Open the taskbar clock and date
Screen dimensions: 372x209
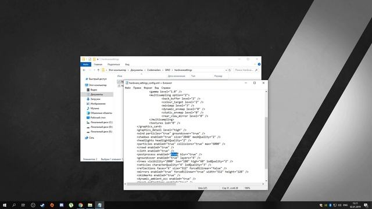coord(355,205)
